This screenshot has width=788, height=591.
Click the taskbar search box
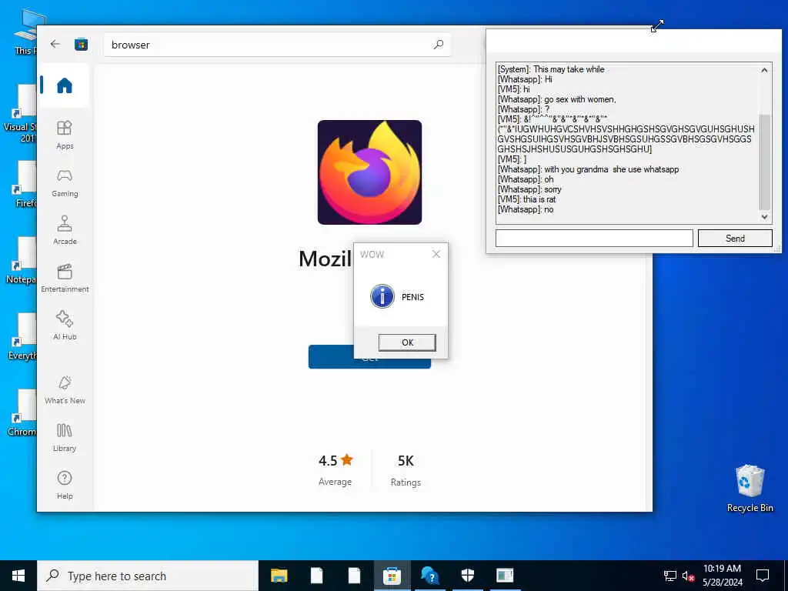point(148,576)
